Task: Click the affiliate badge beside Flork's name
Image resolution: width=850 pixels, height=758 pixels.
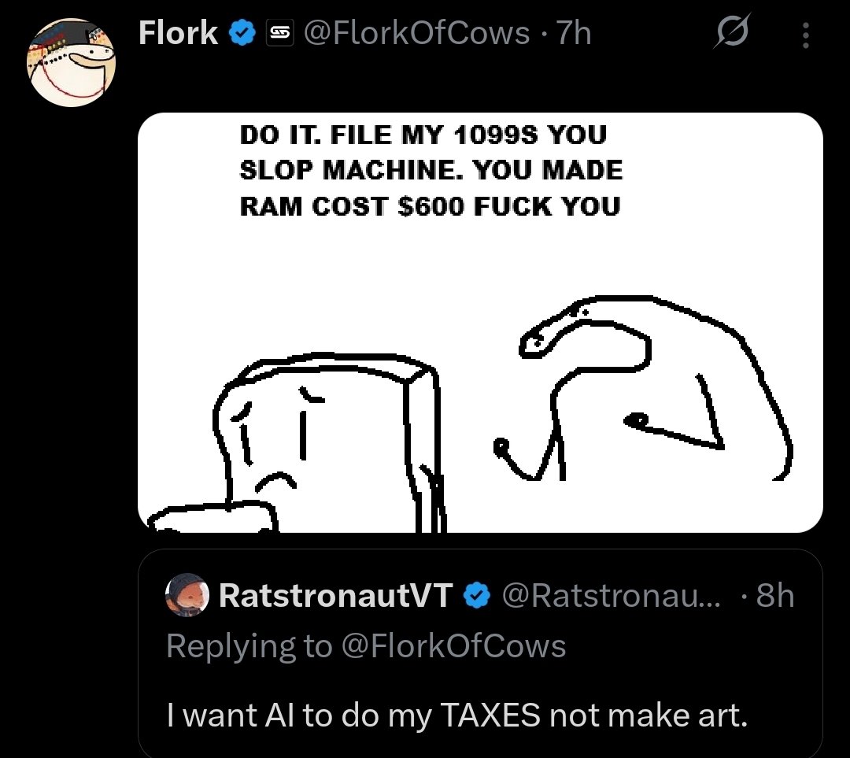Action: 278,34
